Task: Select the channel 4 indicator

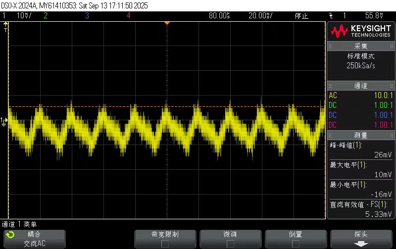Action: click(129, 16)
